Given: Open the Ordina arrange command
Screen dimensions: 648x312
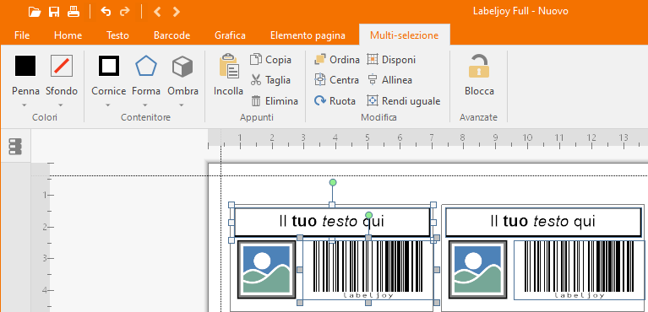Looking at the screenshot, I should pyautogui.click(x=337, y=60).
